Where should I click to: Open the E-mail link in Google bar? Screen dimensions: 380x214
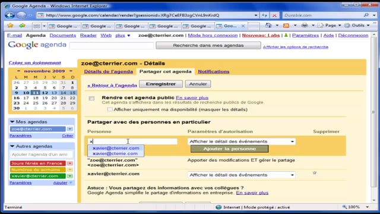tap(14, 36)
